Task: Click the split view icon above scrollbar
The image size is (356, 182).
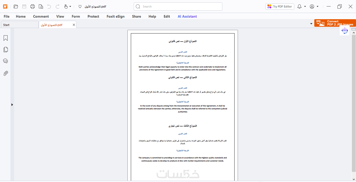Action: click(x=354, y=29)
